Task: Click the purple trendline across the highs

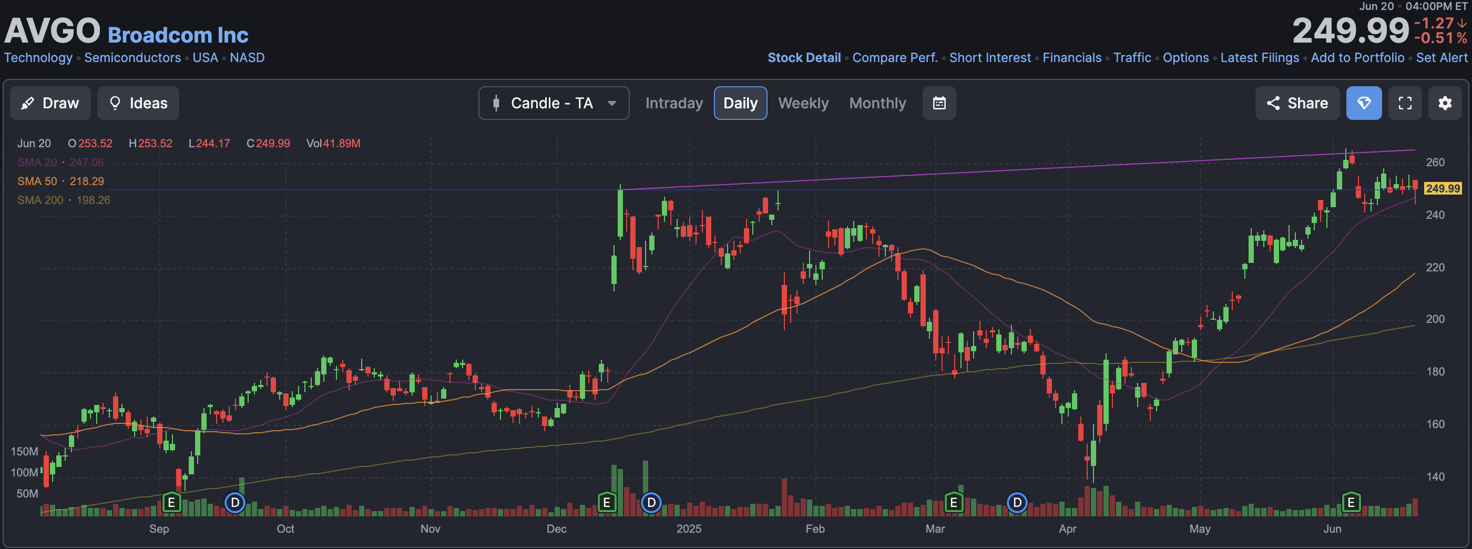Action: point(1017,170)
